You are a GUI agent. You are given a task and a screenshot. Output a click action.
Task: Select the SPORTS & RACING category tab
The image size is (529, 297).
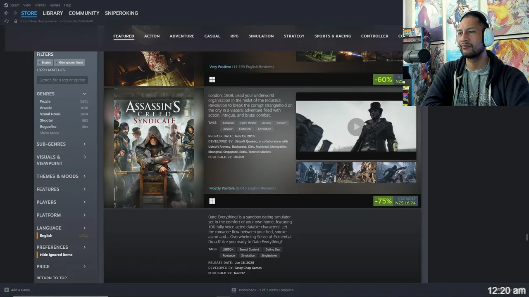pyautogui.click(x=333, y=36)
